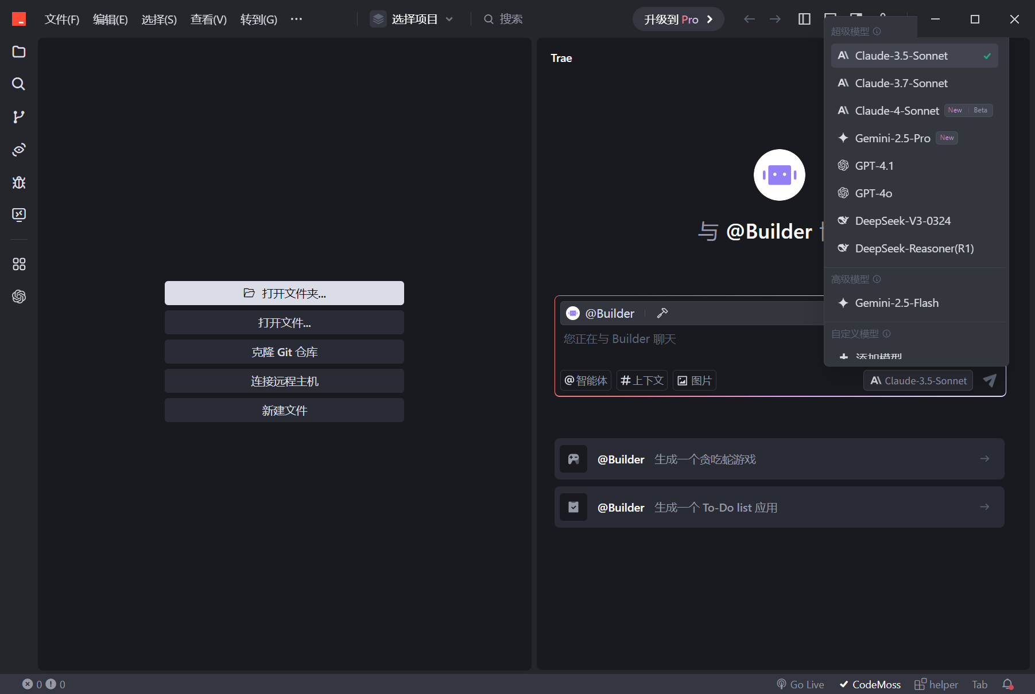Image resolution: width=1035 pixels, height=694 pixels.
Task: Click the top search box 搜索
Action: (503, 19)
